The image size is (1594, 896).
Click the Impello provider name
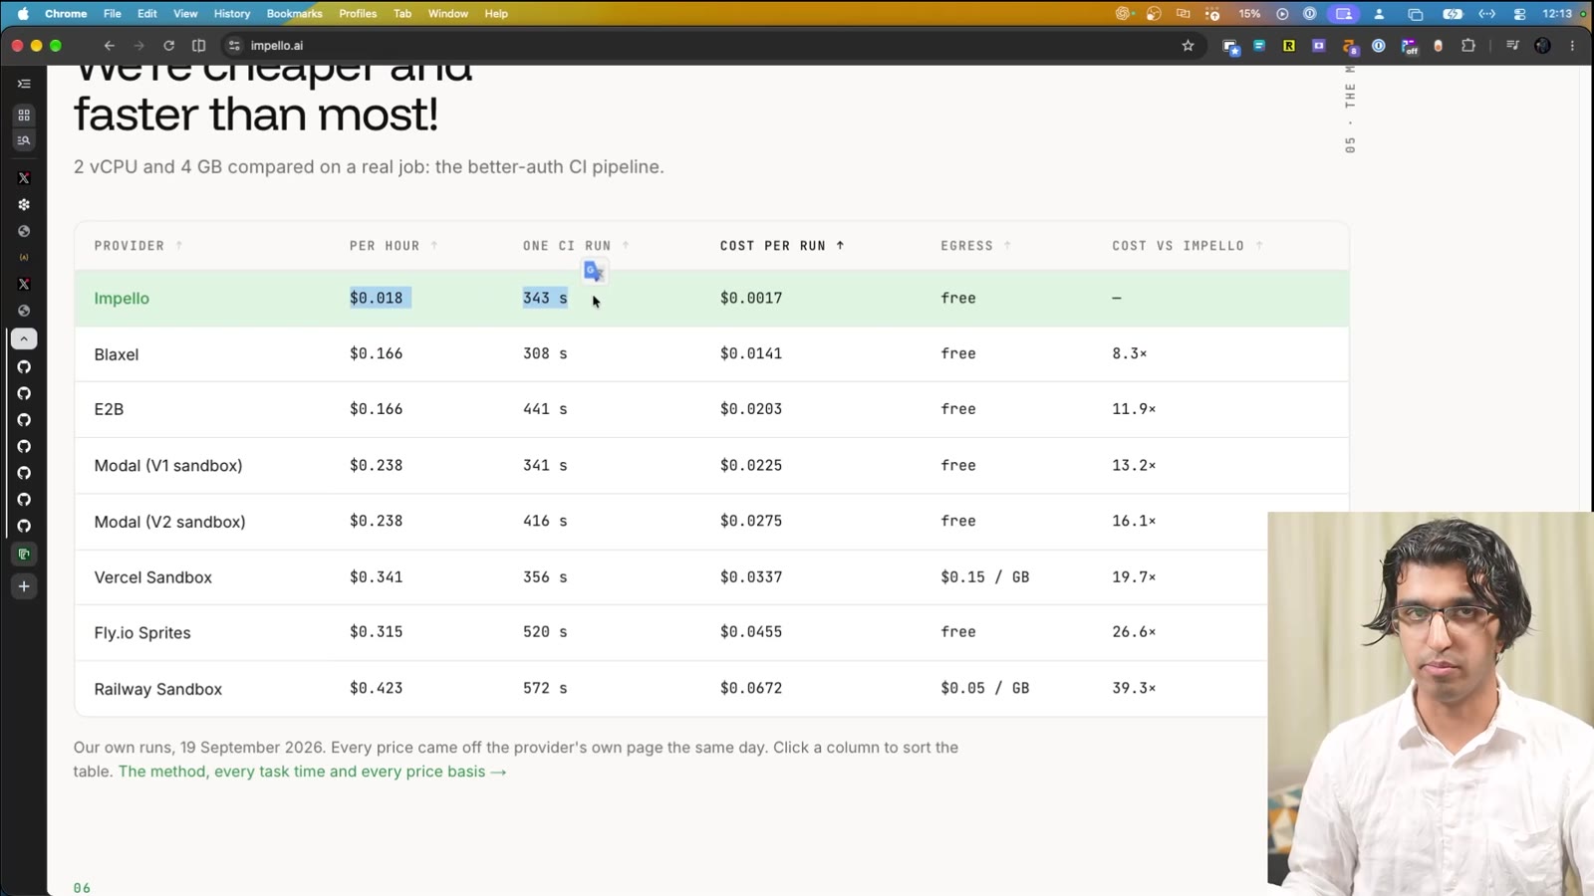pos(122,299)
